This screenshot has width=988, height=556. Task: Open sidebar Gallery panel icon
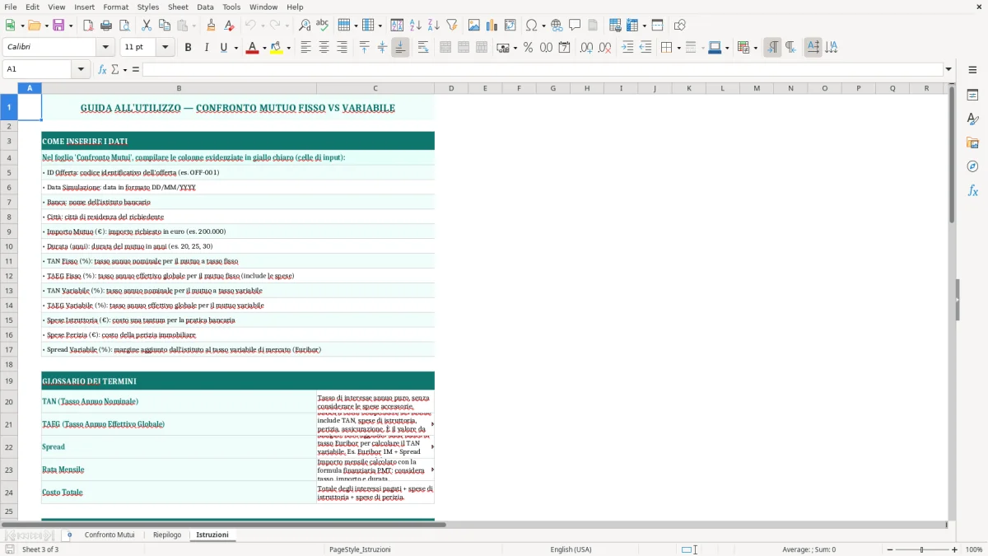[972, 143]
